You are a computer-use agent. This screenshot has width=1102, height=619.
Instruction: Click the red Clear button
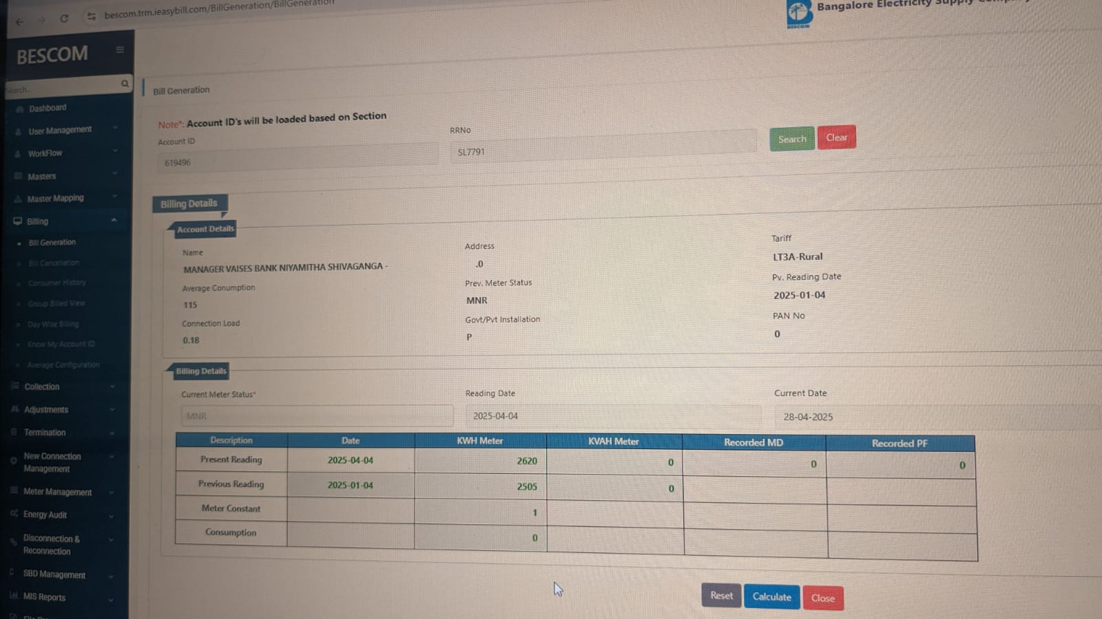(837, 138)
